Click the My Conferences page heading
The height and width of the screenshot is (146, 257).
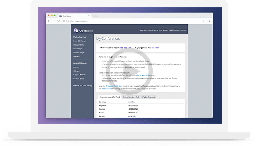tap(108, 39)
